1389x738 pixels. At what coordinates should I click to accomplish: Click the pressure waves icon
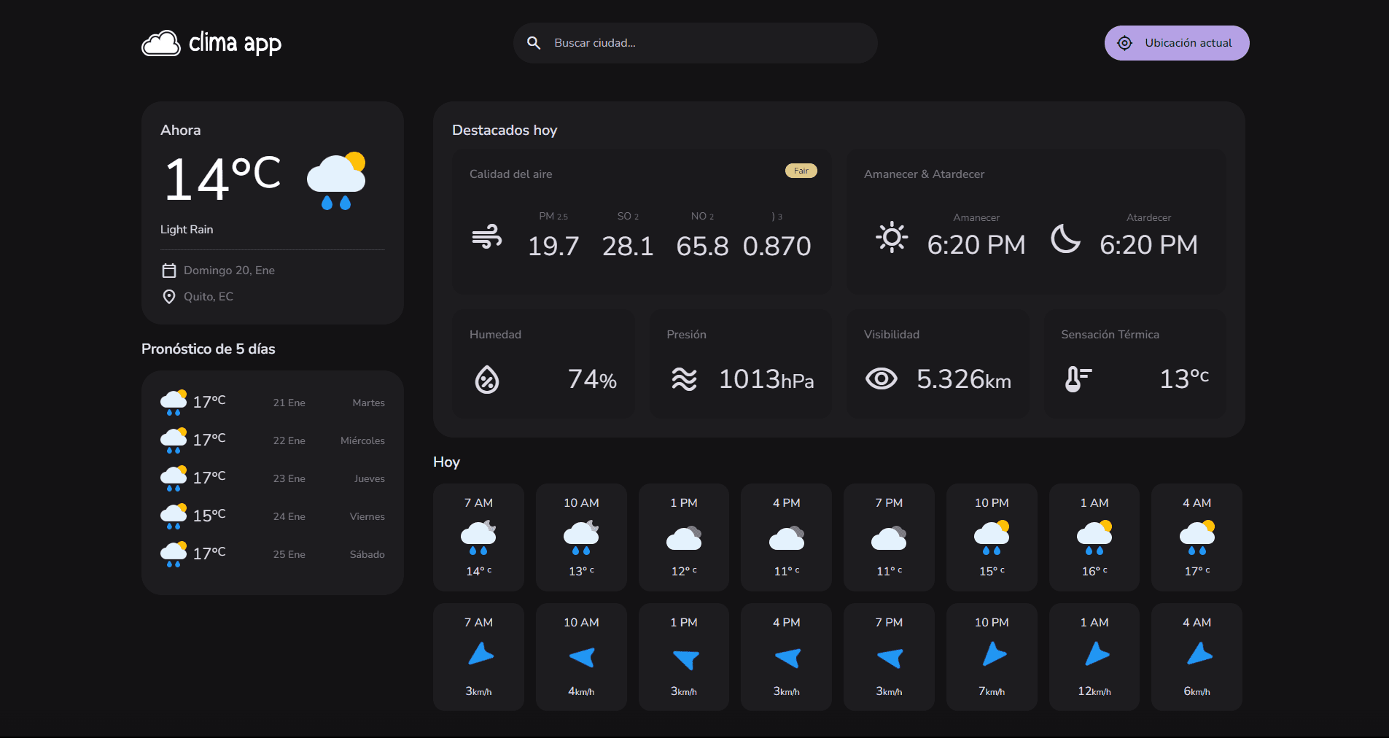click(684, 378)
